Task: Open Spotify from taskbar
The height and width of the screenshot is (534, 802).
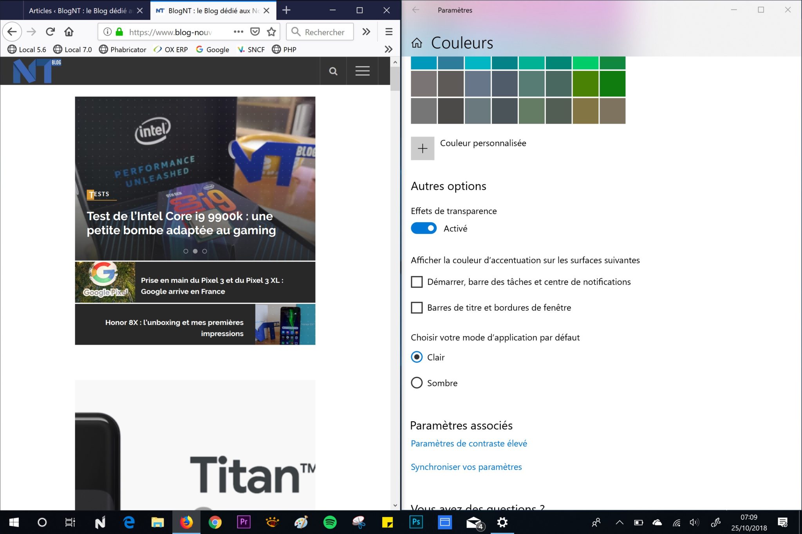Action: click(330, 522)
